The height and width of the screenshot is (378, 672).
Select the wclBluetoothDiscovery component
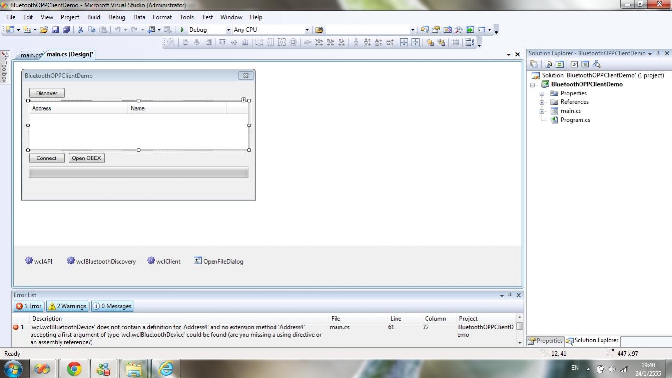pos(101,261)
